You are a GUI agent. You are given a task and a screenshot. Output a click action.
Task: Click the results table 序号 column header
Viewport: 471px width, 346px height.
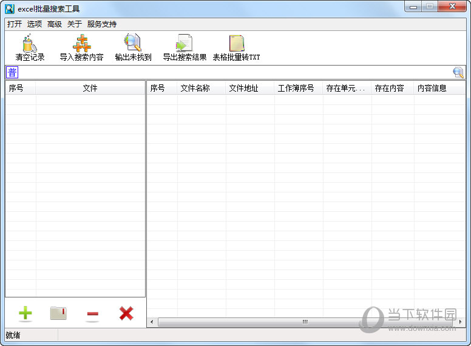coord(162,88)
